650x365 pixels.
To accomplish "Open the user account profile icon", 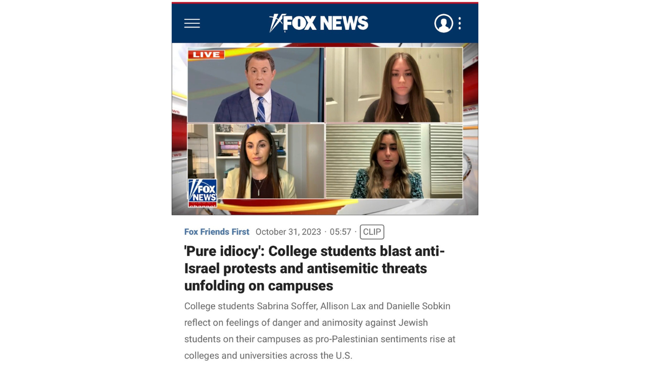I will [x=443, y=23].
